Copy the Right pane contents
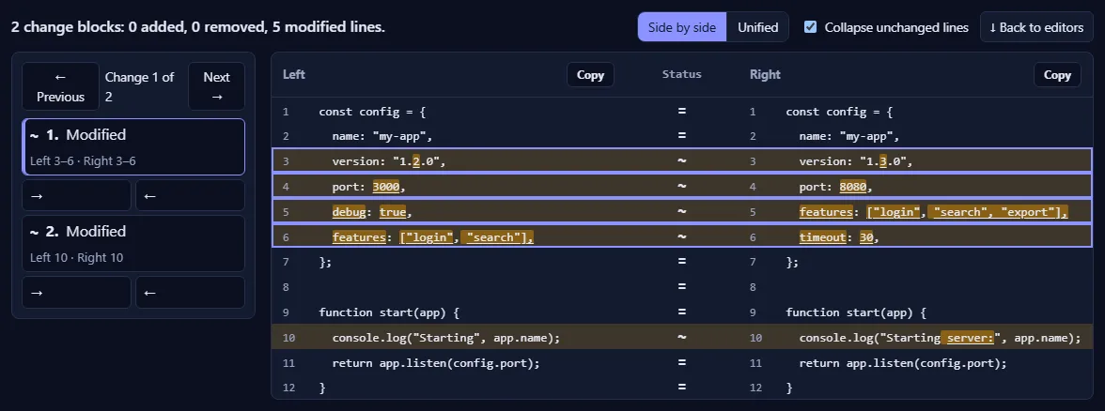 (1057, 75)
